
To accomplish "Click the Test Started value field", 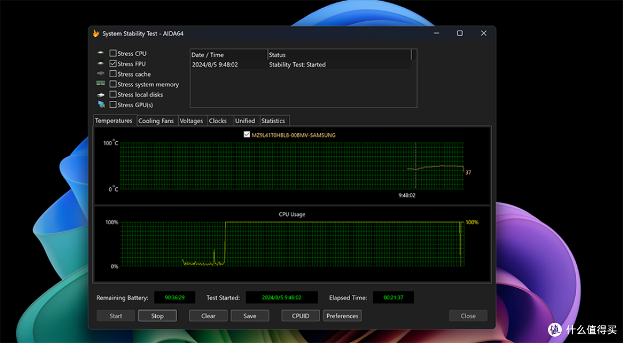I will 282,297.
